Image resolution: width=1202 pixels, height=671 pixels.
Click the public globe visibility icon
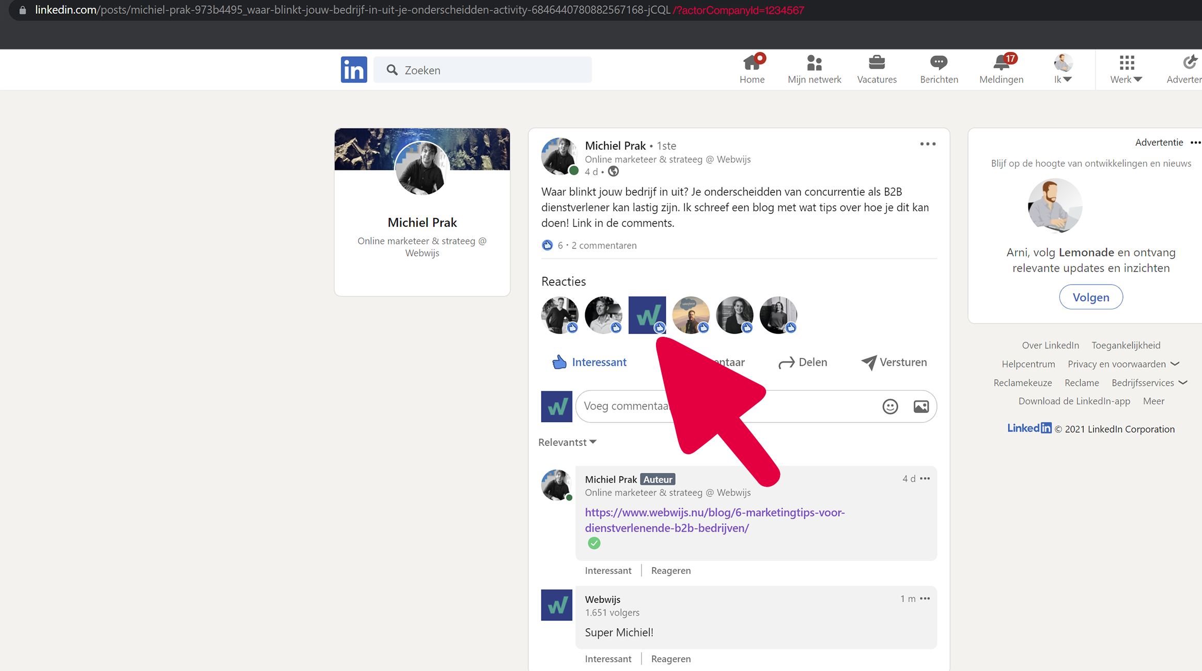[613, 171]
